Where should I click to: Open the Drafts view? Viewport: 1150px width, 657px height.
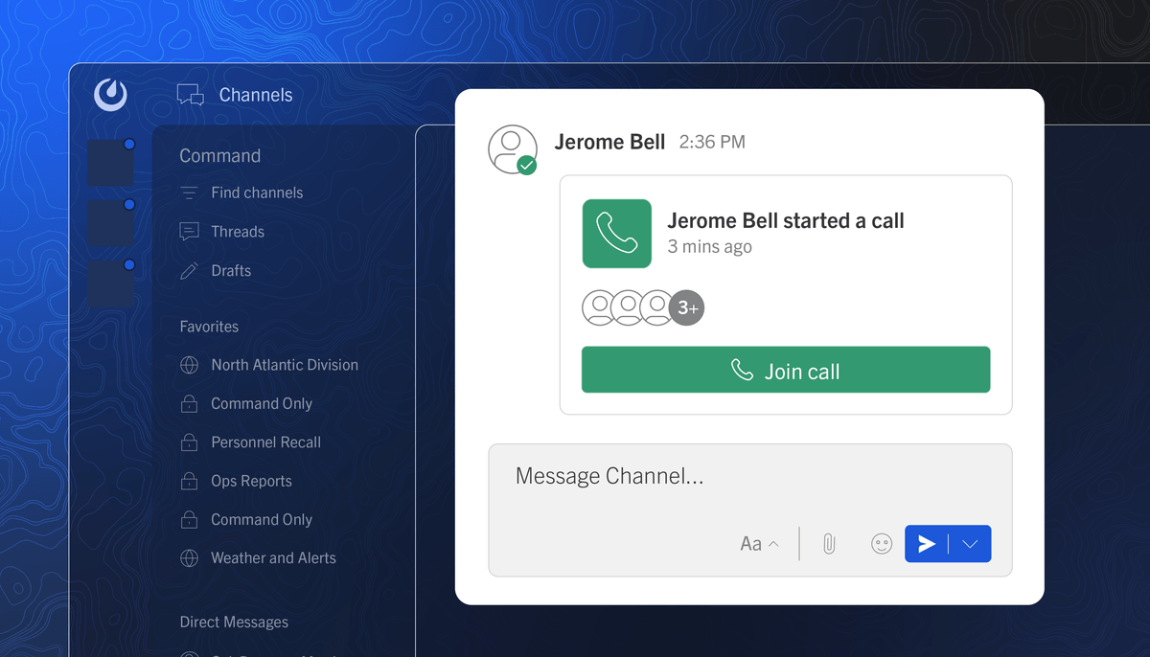[231, 271]
